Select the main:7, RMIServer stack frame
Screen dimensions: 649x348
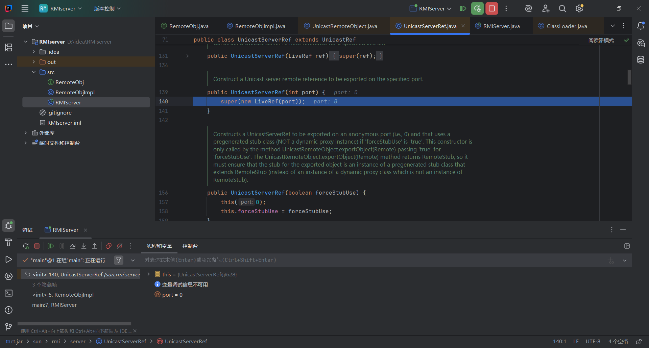[x=54, y=305]
